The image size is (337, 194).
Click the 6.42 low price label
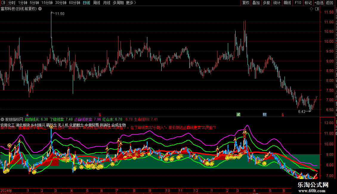click(302, 111)
